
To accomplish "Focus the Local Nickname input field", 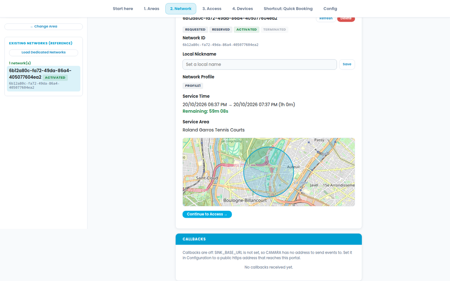I will 260,65.
